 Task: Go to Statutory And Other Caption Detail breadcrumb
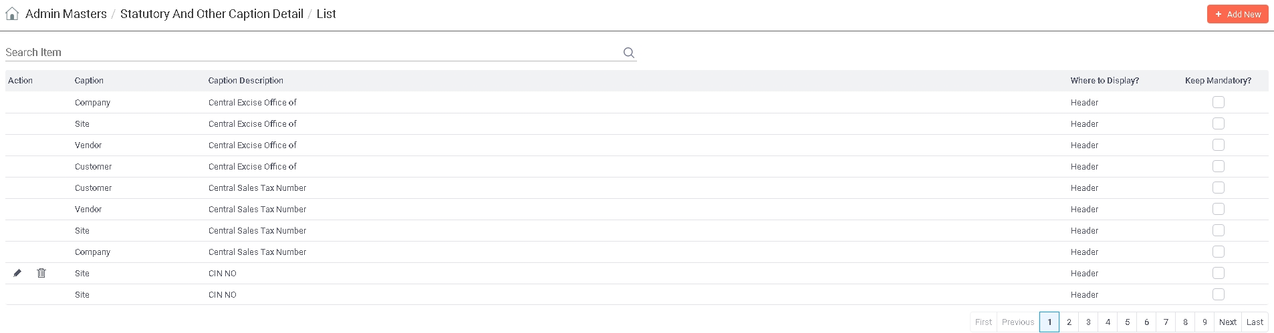[211, 14]
